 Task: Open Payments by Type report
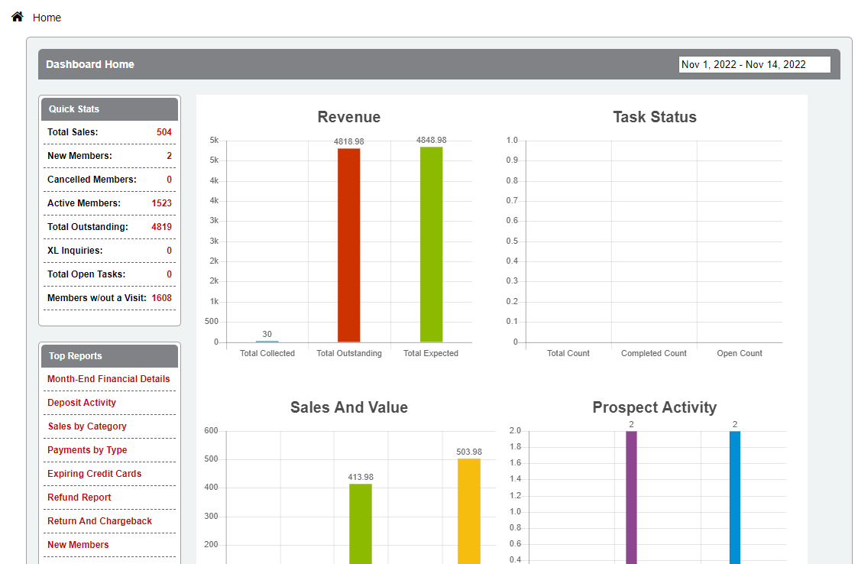87,450
